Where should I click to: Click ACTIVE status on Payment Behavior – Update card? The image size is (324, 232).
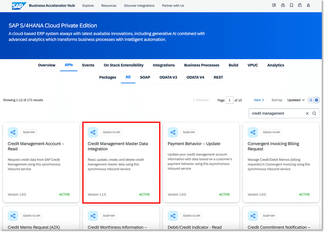(224, 195)
